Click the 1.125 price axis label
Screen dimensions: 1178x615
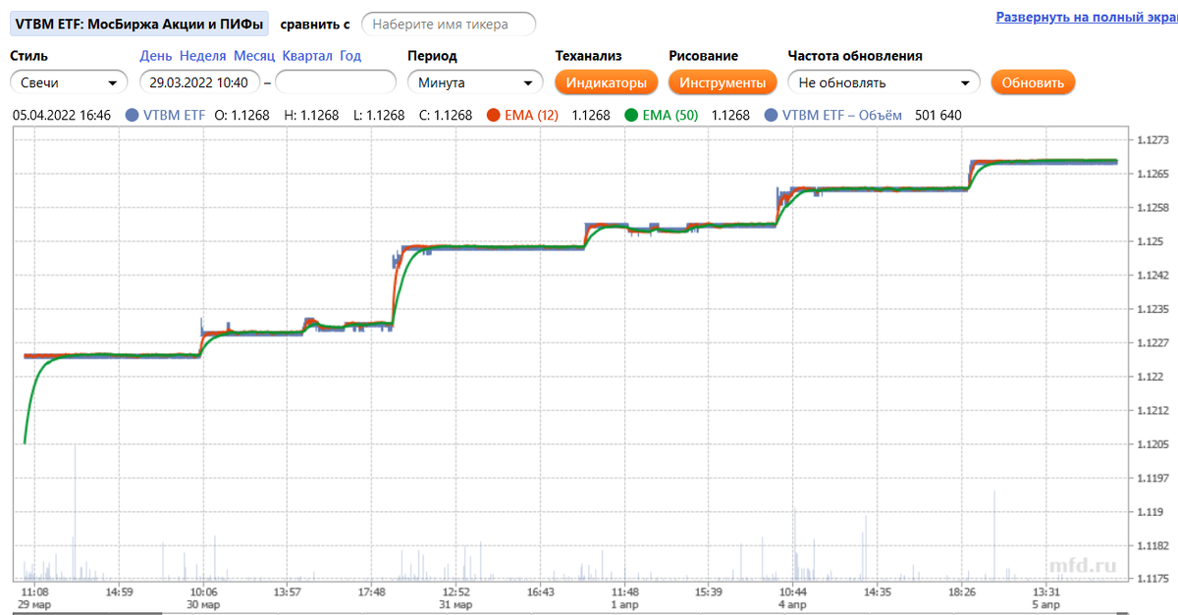pyautogui.click(x=1149, y=241)
